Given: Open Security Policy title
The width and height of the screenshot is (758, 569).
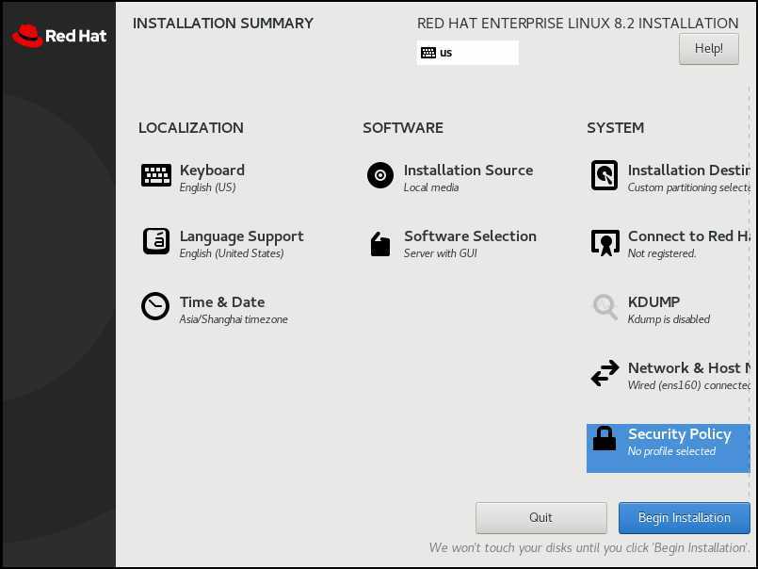Looking at the screenshot, I should pos(679,434).
